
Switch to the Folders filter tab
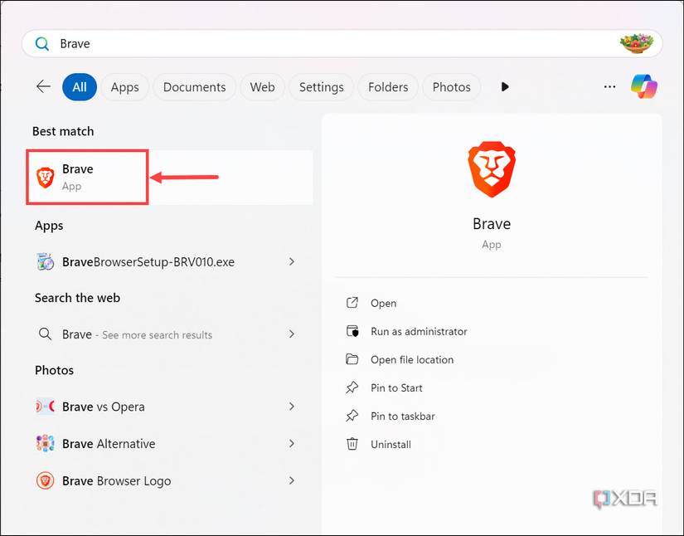coord(388,87)
